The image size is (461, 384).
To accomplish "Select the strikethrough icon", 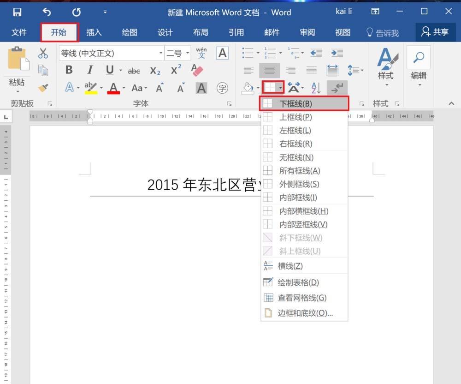I will [134, 70].
